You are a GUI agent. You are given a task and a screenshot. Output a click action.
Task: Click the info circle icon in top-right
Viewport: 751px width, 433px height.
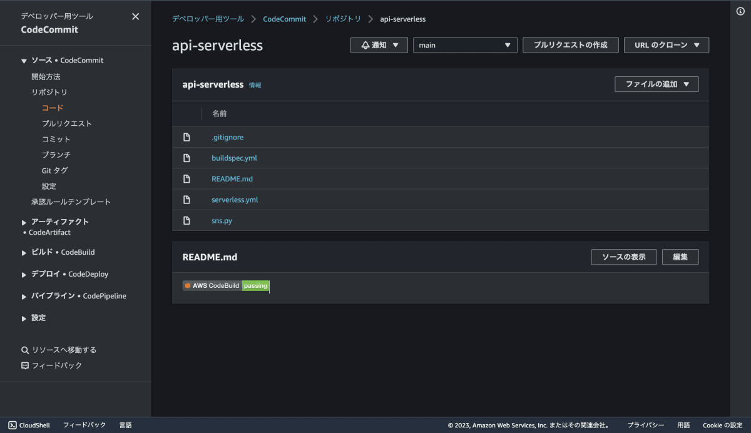(740, 12)
